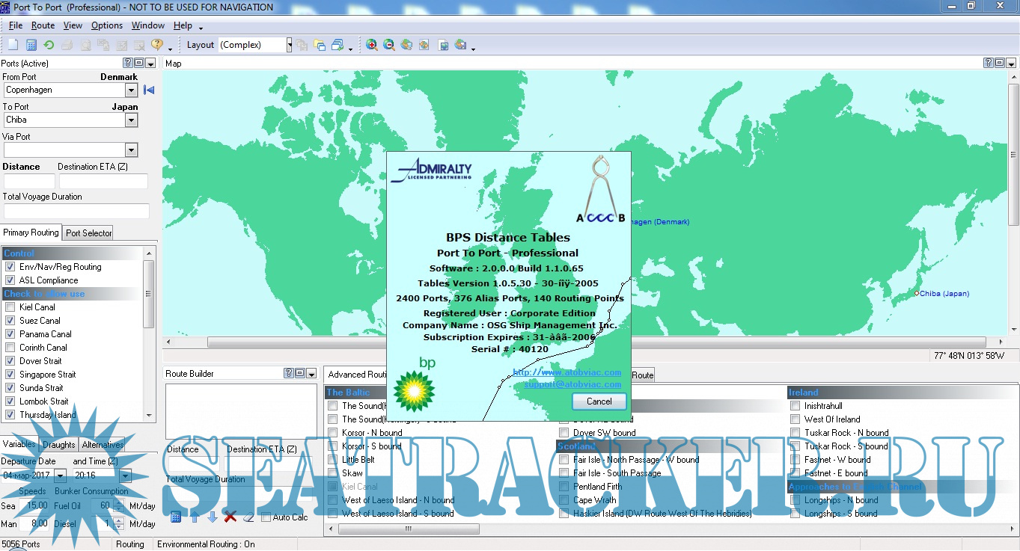
Task: Click the red X delete icon in Route Builder
Action: [230, 517]
